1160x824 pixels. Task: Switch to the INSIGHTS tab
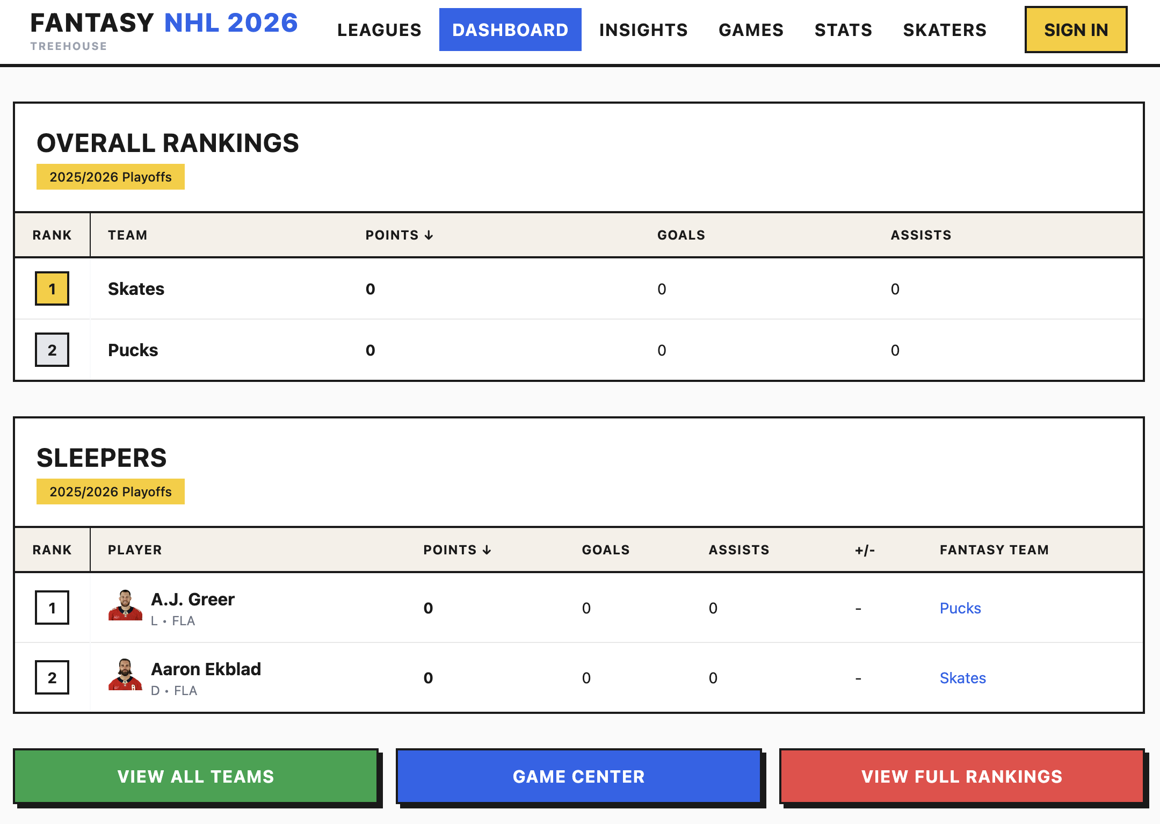643,30
